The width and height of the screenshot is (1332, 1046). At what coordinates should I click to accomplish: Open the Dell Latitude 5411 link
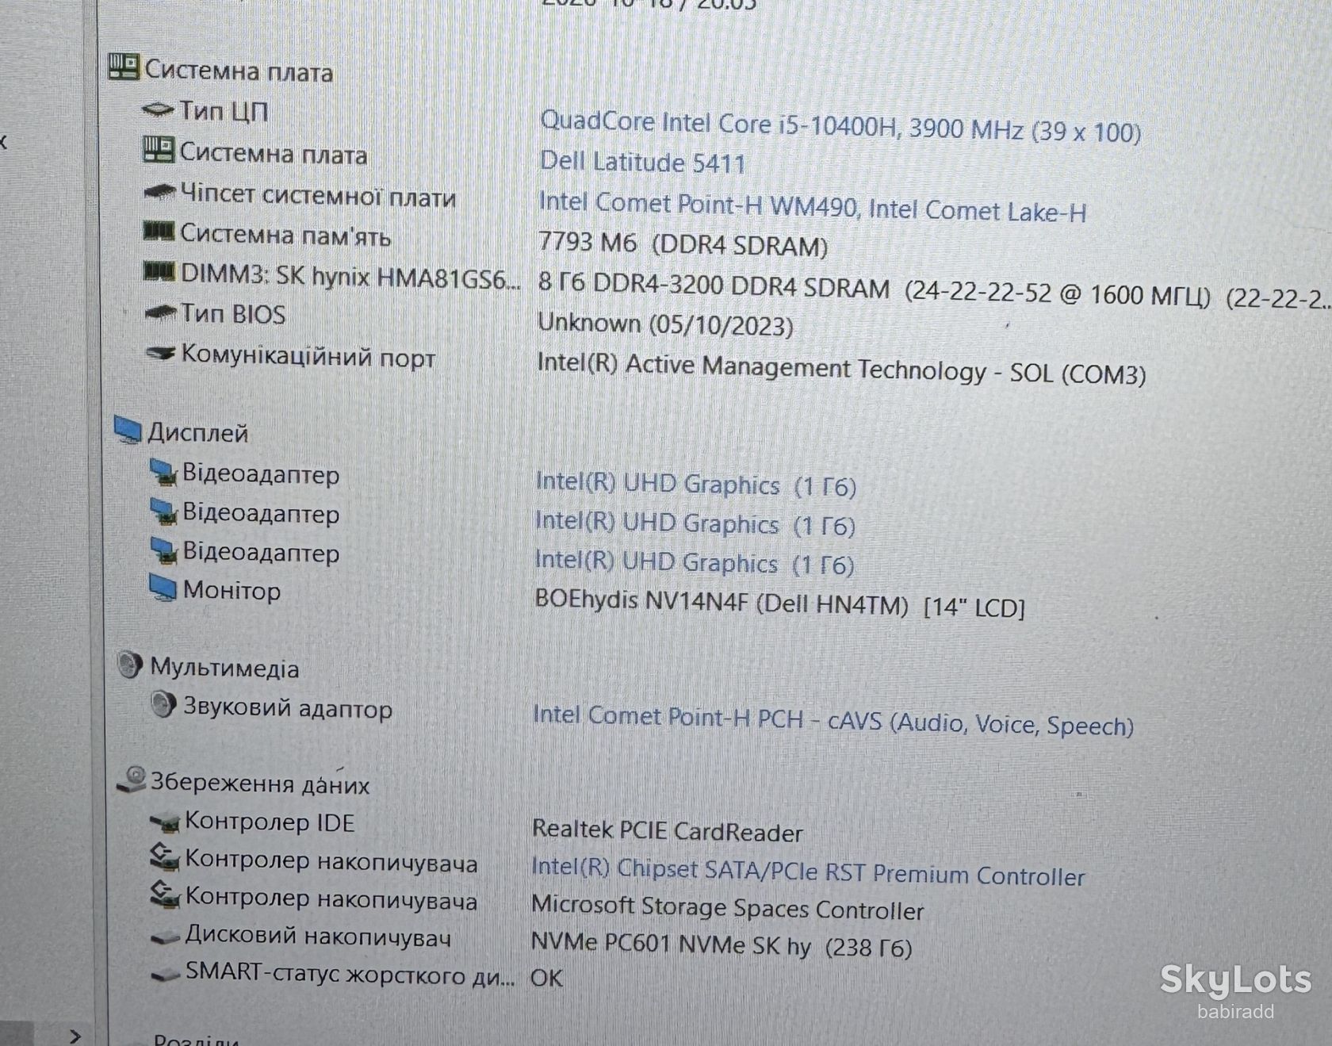642,163
